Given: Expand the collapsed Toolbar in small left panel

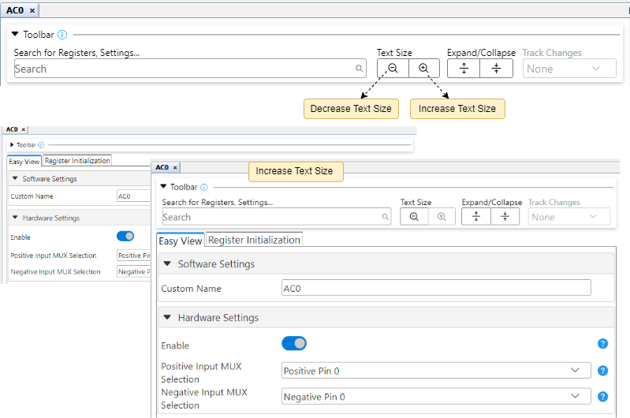Looking at the screenshot, I should tap(11, 145).
